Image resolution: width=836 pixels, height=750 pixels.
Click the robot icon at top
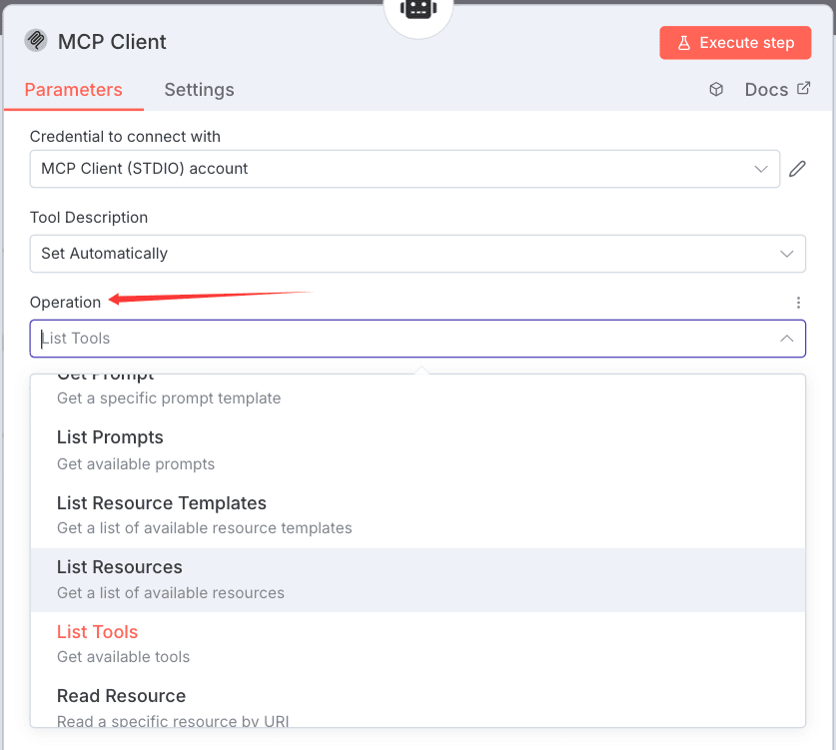pos(418,9)
